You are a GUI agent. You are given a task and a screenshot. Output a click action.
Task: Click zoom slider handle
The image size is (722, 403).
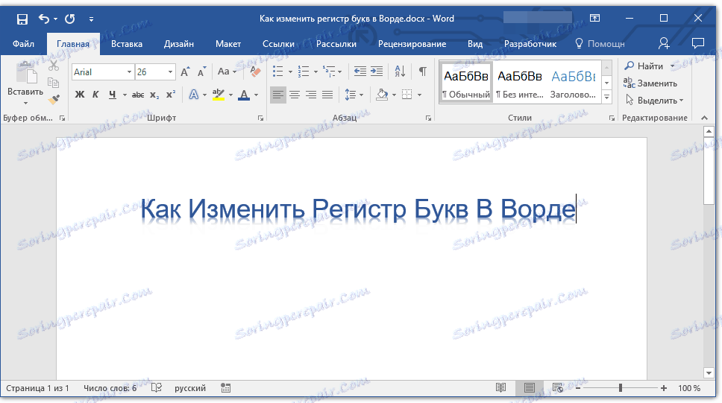[621, 388]
